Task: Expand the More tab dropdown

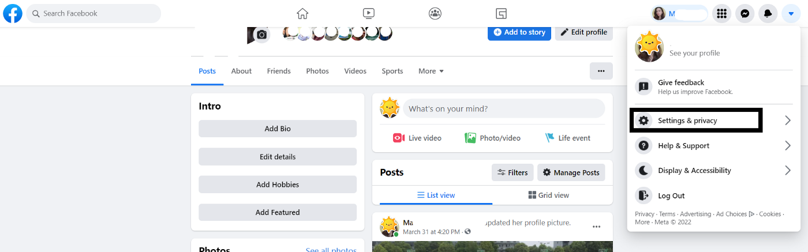Action: coord(431,71)
